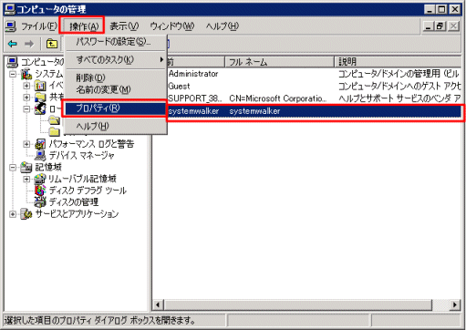The height and width of the screenshot is (330, 466).
Task: Select リムーバブル記憶域 tree label
Action: tap(82, 179)
